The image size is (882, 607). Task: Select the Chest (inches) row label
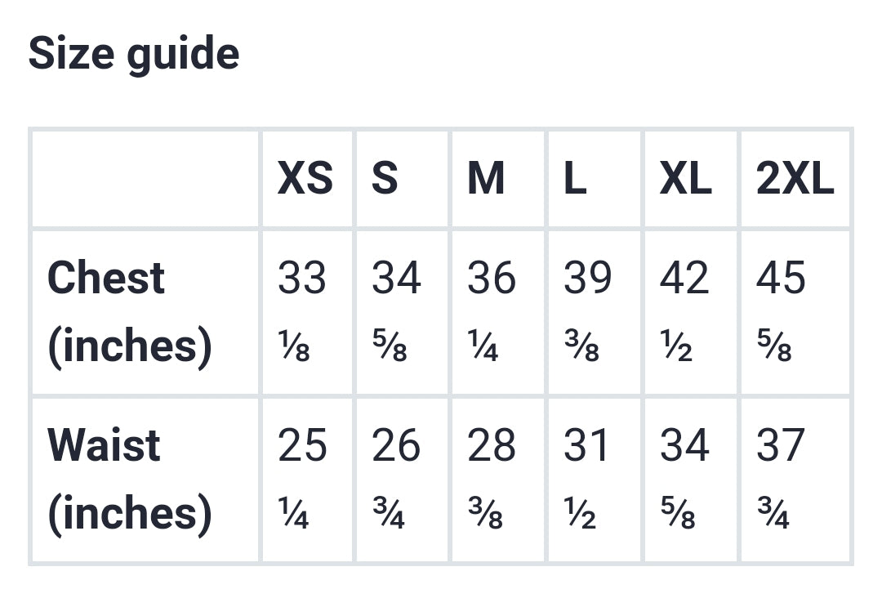[x=130, y=312]
